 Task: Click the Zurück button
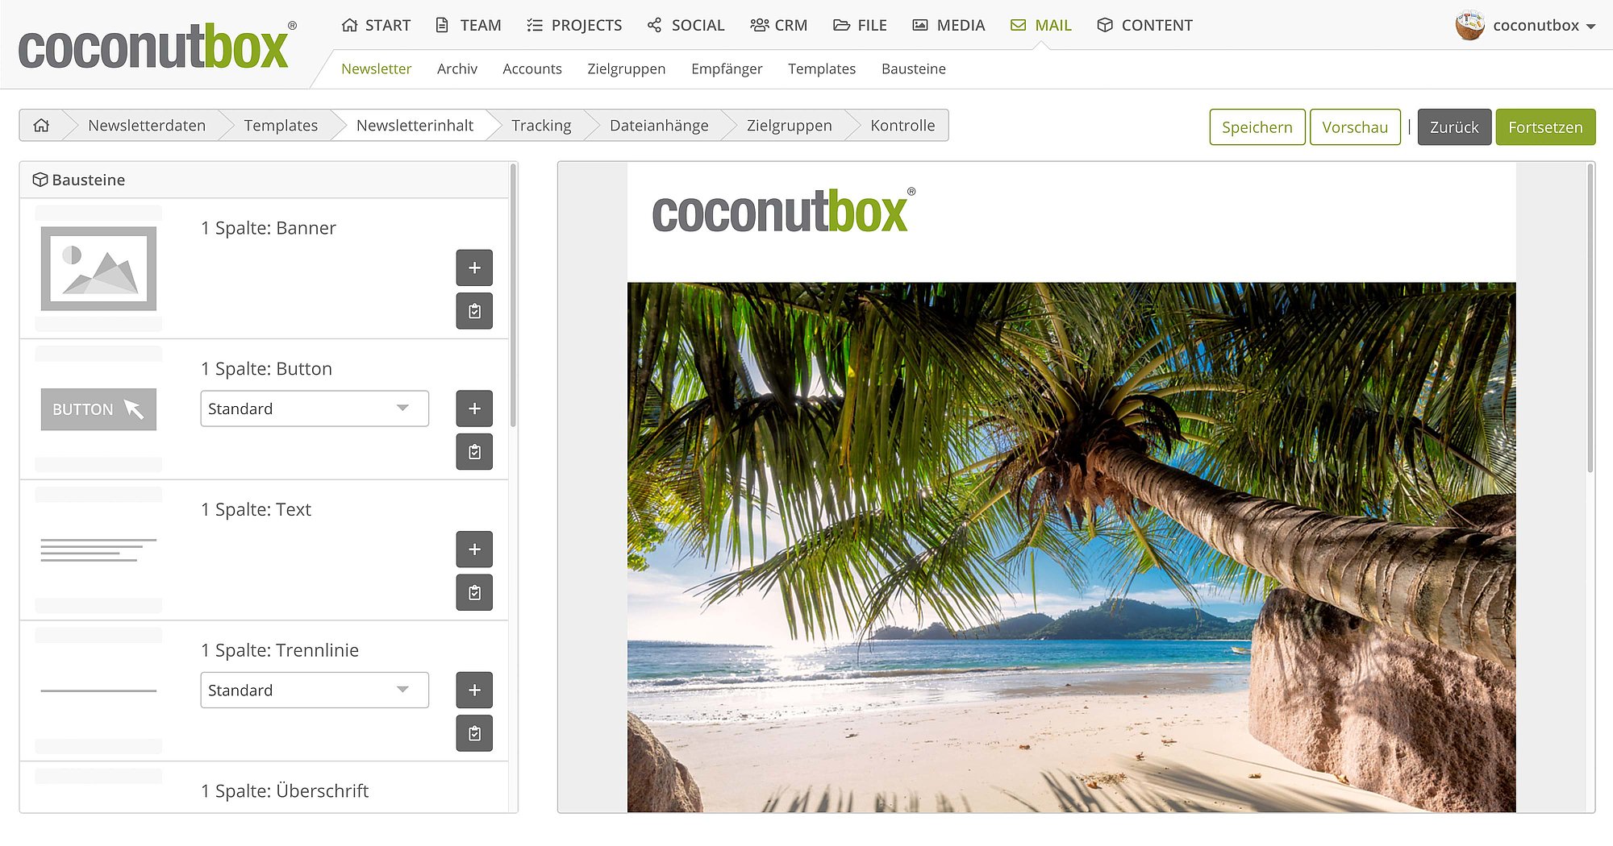pos(1454,127)
